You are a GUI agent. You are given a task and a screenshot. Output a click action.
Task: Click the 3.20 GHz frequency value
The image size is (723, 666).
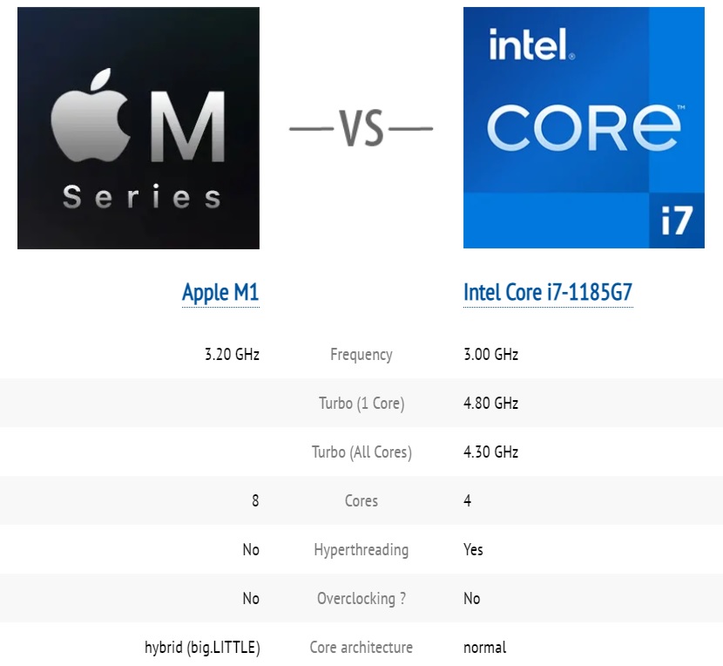coord(232,355)
